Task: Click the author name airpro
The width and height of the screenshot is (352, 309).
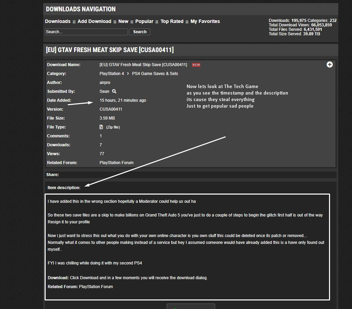Action: tap(105, 82)
